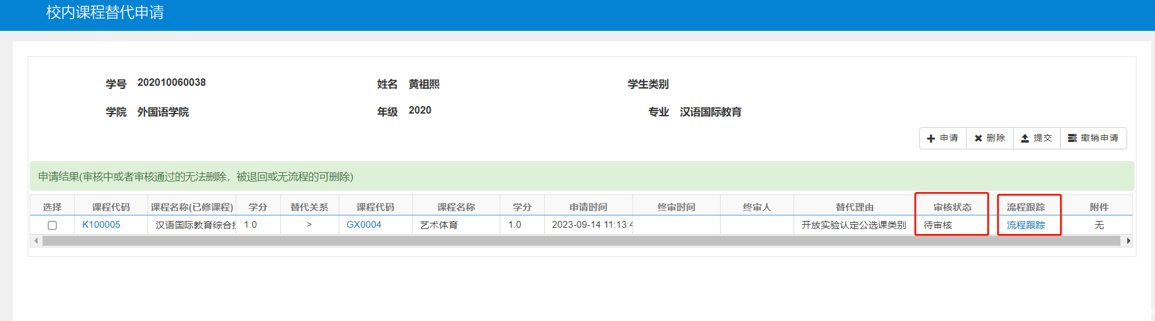The height and width of the screenshot is (321, 1155).
Task: Click the table's left scroll arrow
Action: [x=36, y=241]
